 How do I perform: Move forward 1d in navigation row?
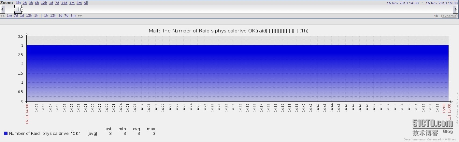[x=60, y=16]
